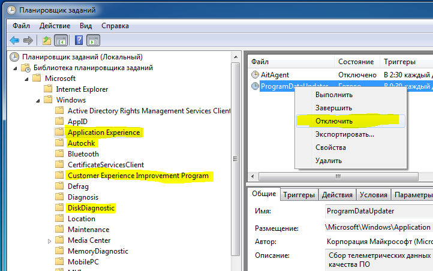Click the Триггеры column header

pos(407,62)
